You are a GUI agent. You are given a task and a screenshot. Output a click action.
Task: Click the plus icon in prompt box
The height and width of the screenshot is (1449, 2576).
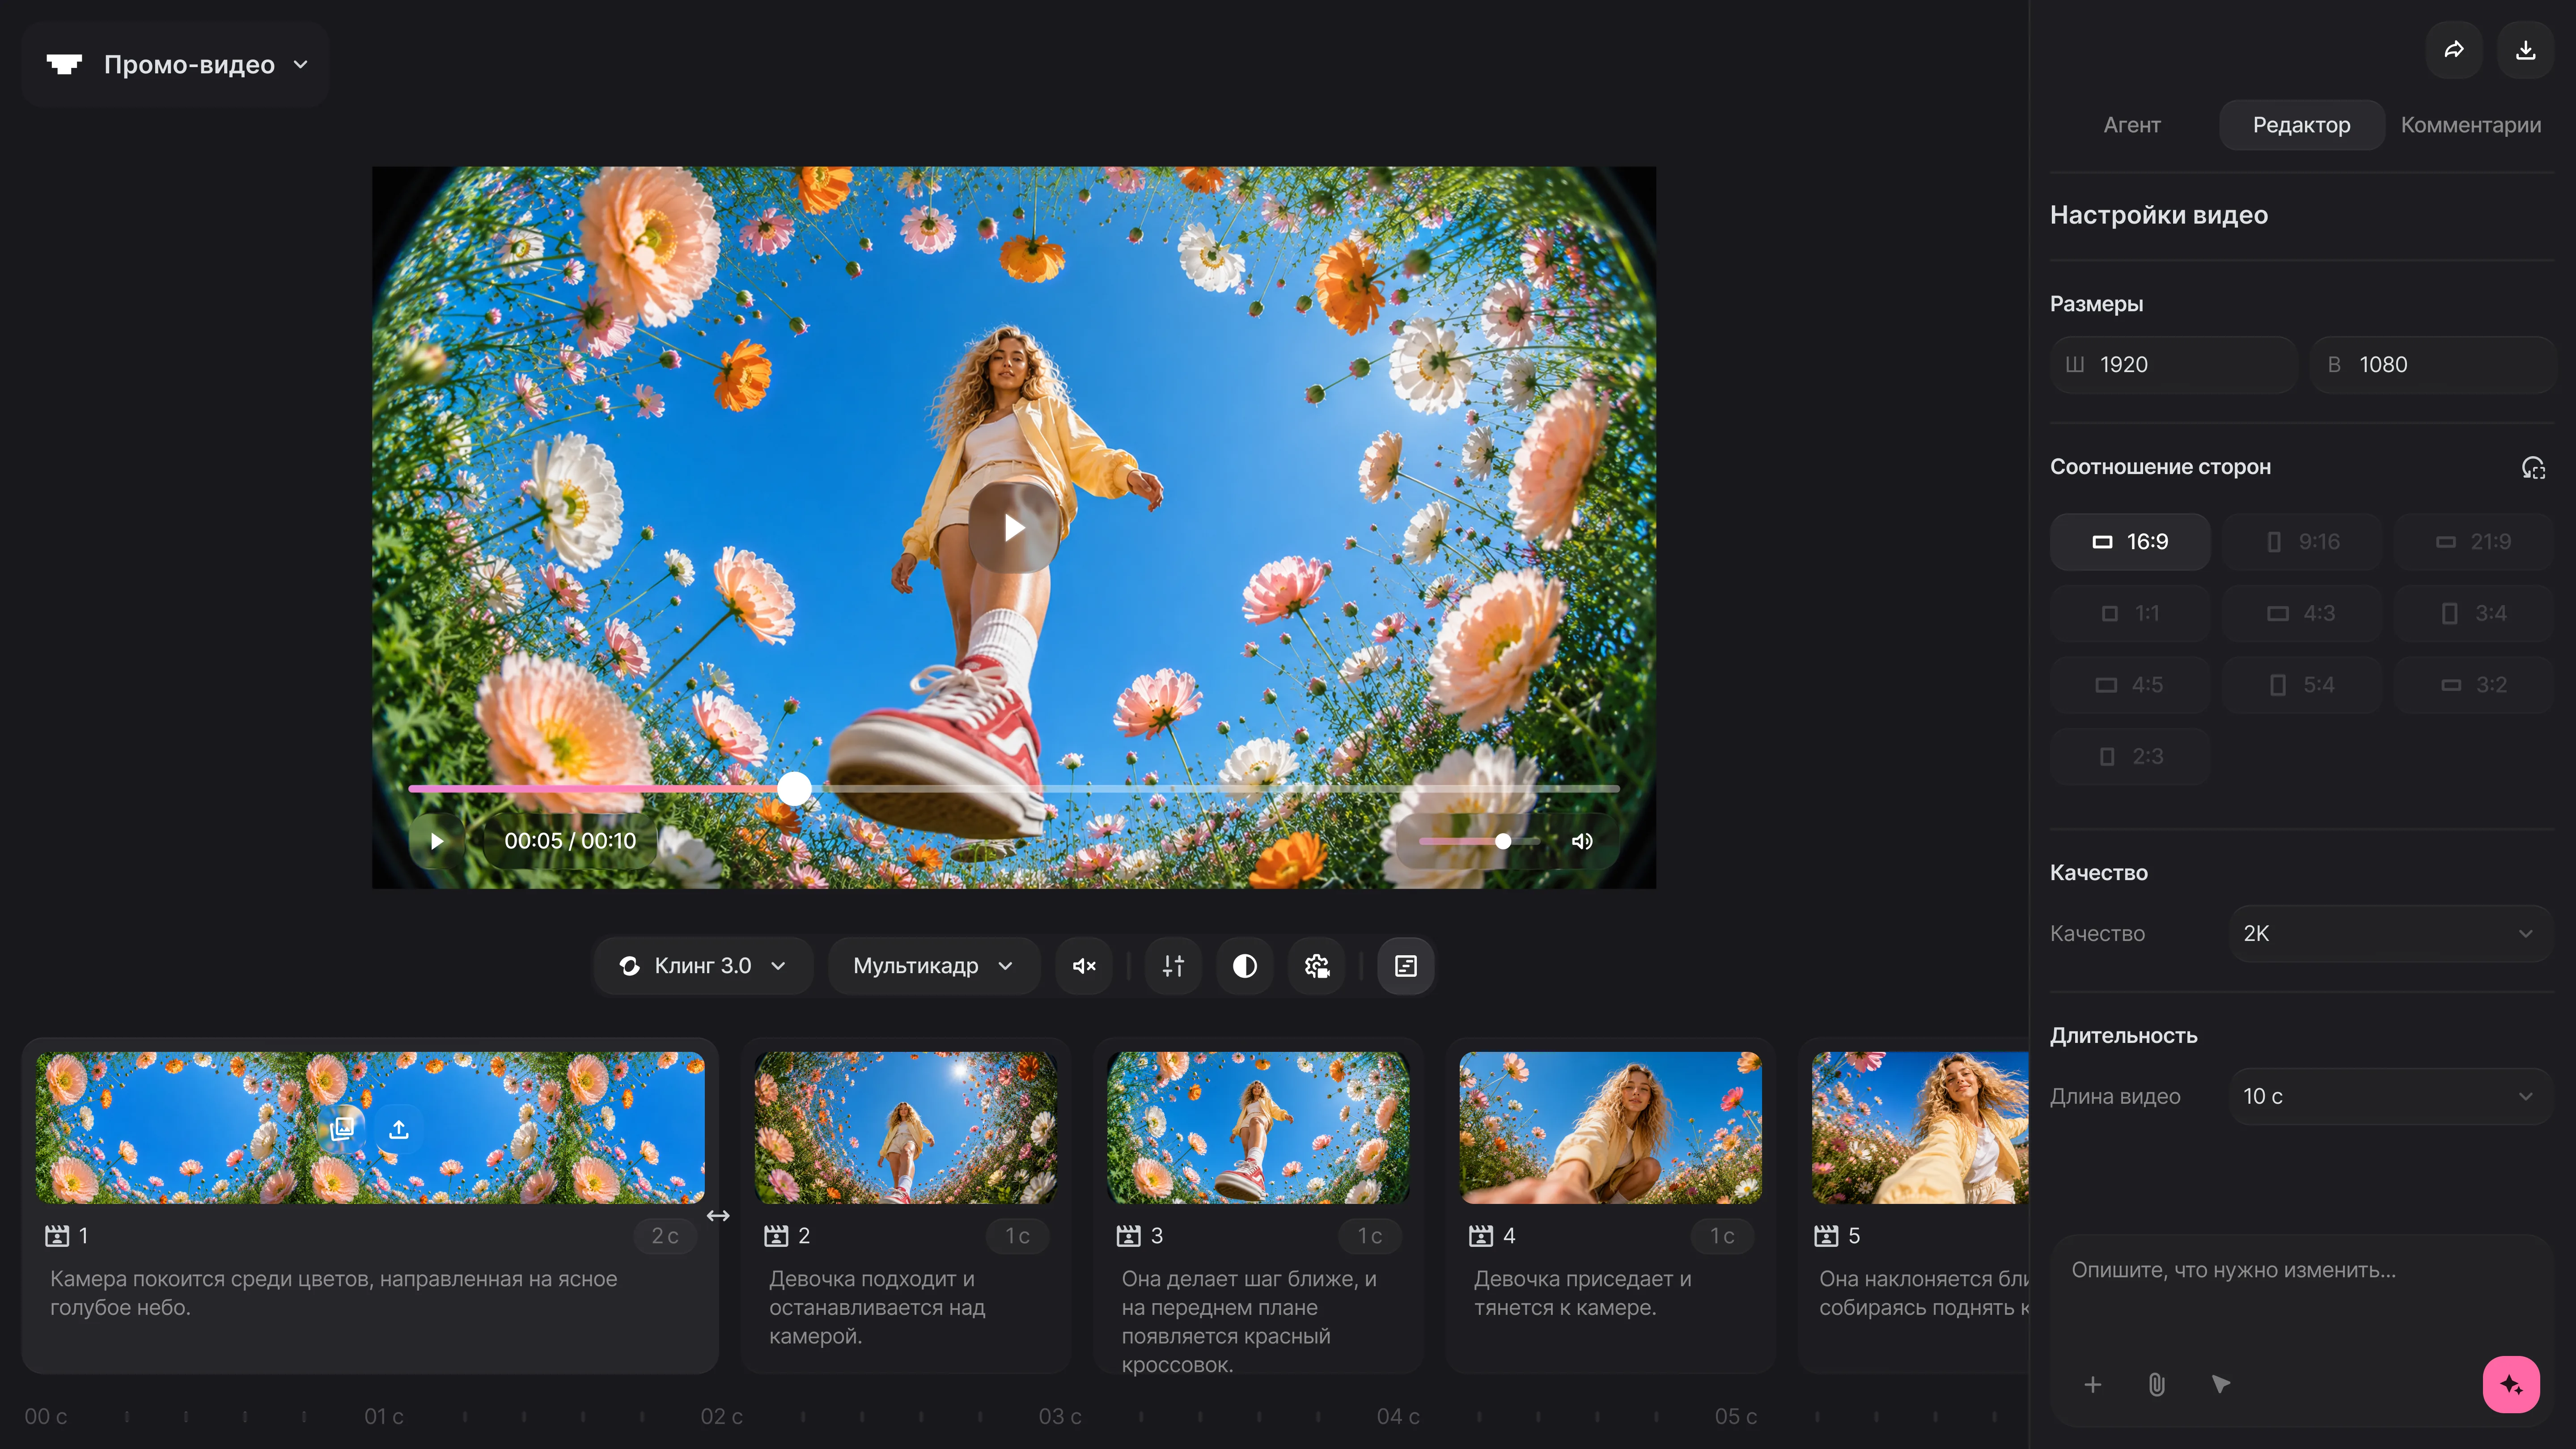point(2093,1384)
